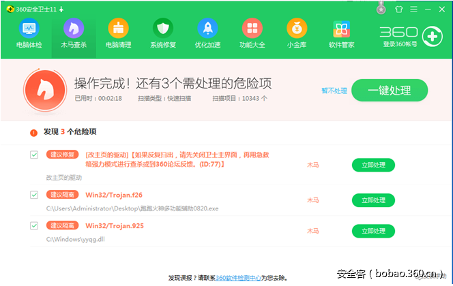Click the medal icon in title bar
Image resolution: width=453 pixels, height=286 pixels.
tap(381, 9)
